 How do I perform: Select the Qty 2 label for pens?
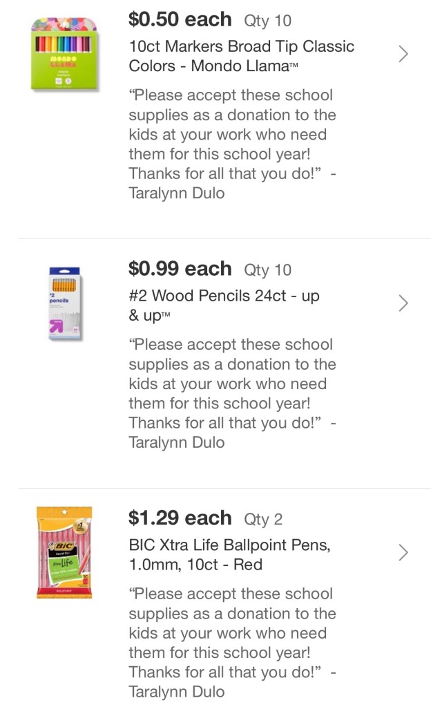tap(263, 520)
